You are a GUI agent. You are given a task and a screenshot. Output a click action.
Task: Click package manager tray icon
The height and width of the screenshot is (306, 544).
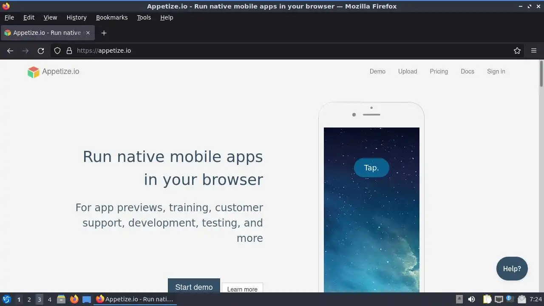[x=522, y=299]
